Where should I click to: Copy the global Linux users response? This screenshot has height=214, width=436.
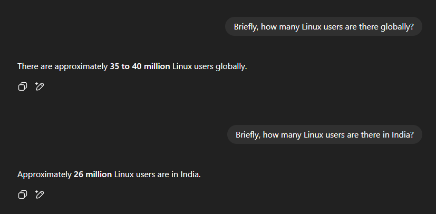point(22,86)
